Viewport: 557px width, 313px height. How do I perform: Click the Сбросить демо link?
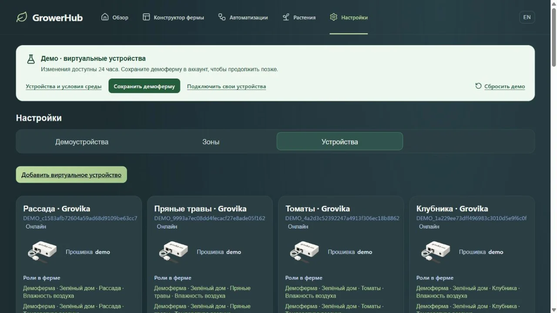504,86
